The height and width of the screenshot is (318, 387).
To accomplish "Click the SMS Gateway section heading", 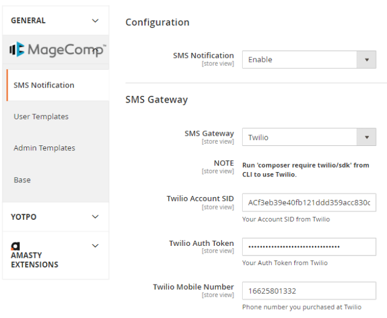I will click(156, 99).
